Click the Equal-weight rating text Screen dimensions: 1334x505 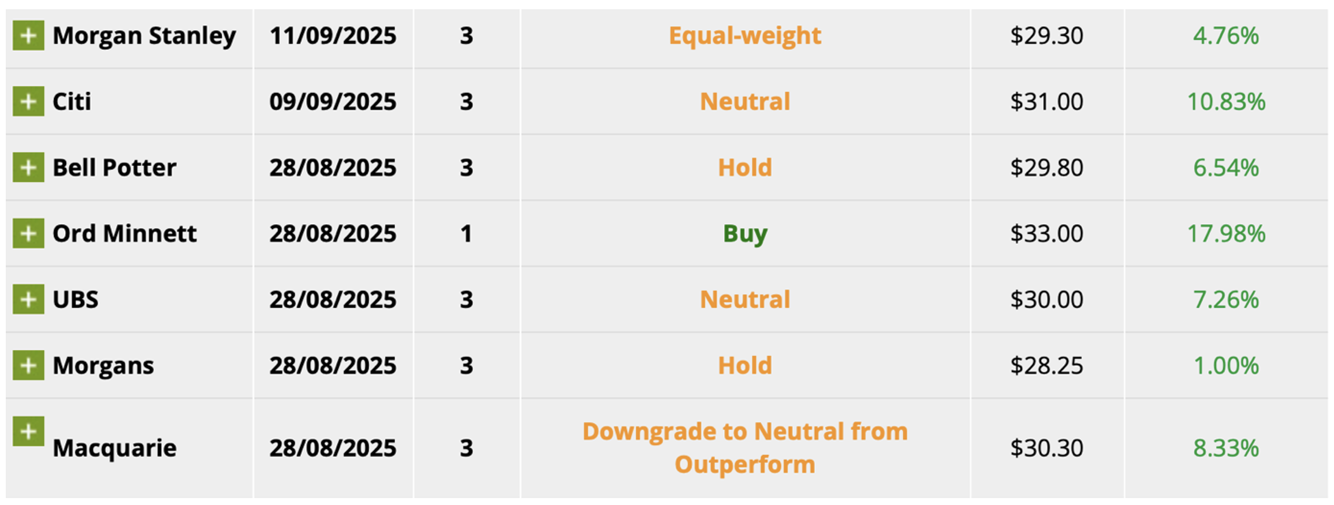(745, 36)
